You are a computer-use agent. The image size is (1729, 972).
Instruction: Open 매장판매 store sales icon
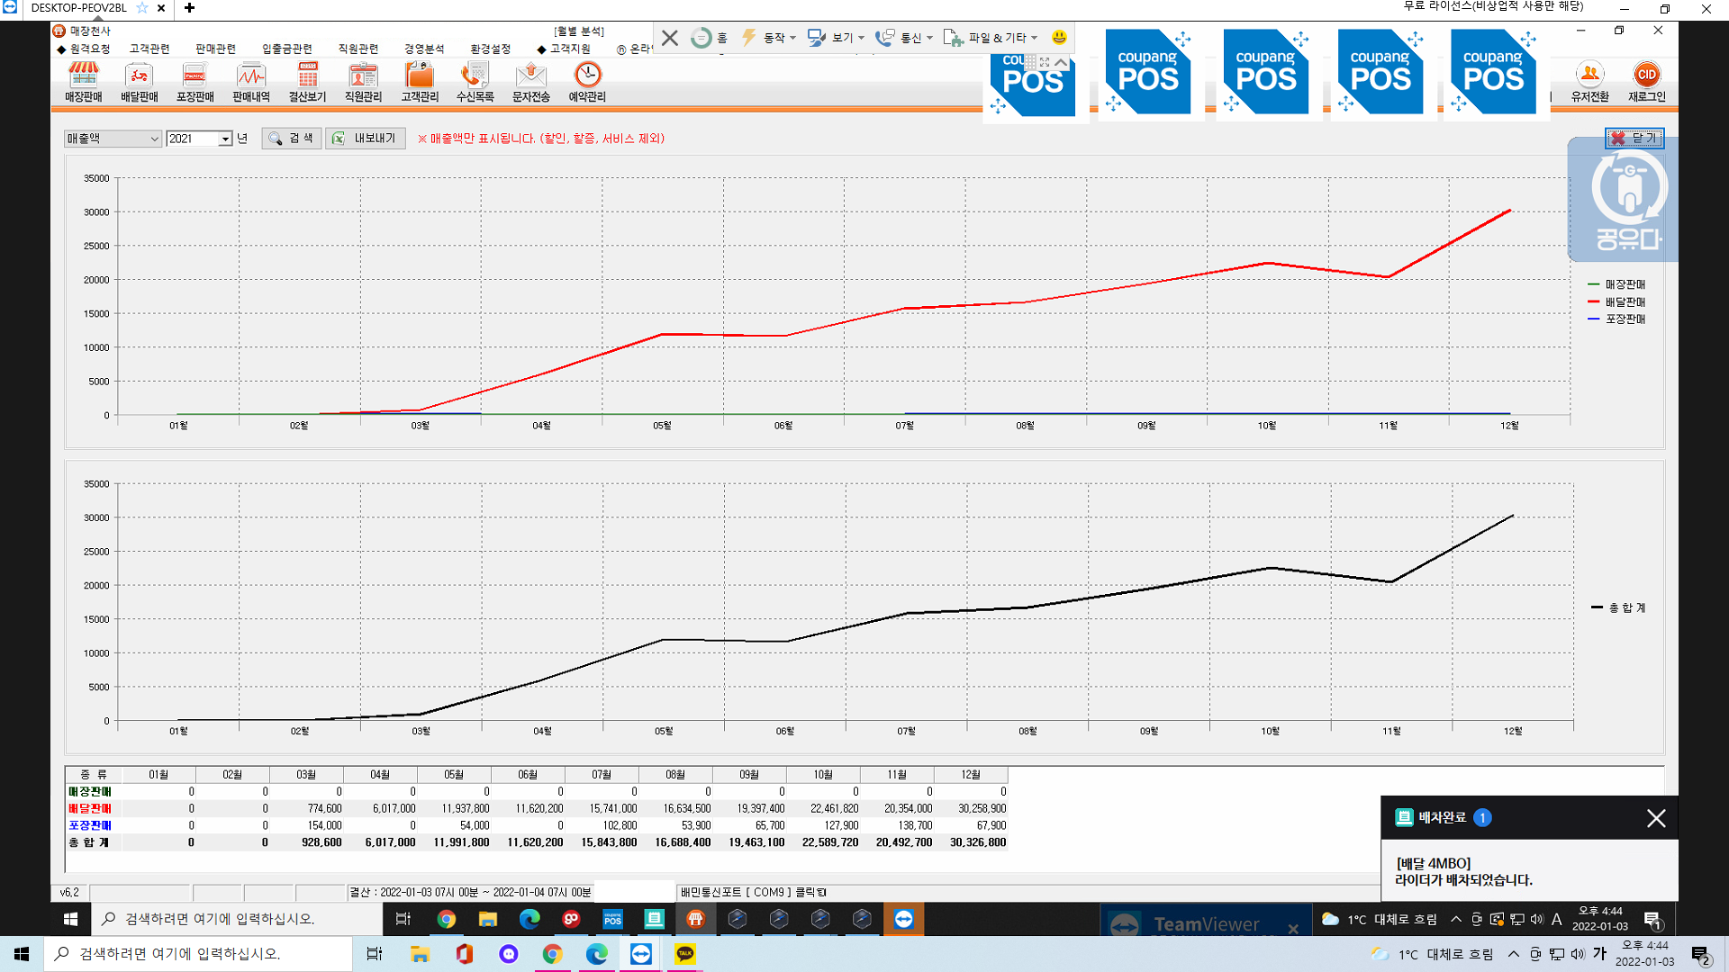click(83, 82)
